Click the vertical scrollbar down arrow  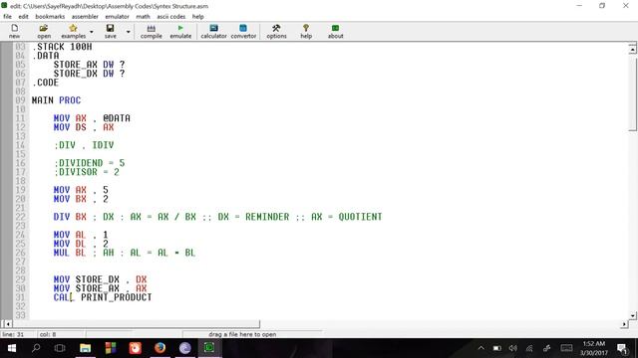632,316
